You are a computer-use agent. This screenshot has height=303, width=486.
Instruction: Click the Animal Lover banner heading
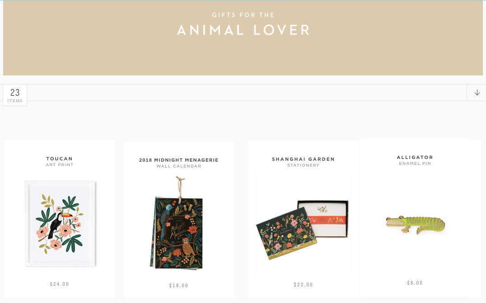pyautogui.click(x=243, y=30)
